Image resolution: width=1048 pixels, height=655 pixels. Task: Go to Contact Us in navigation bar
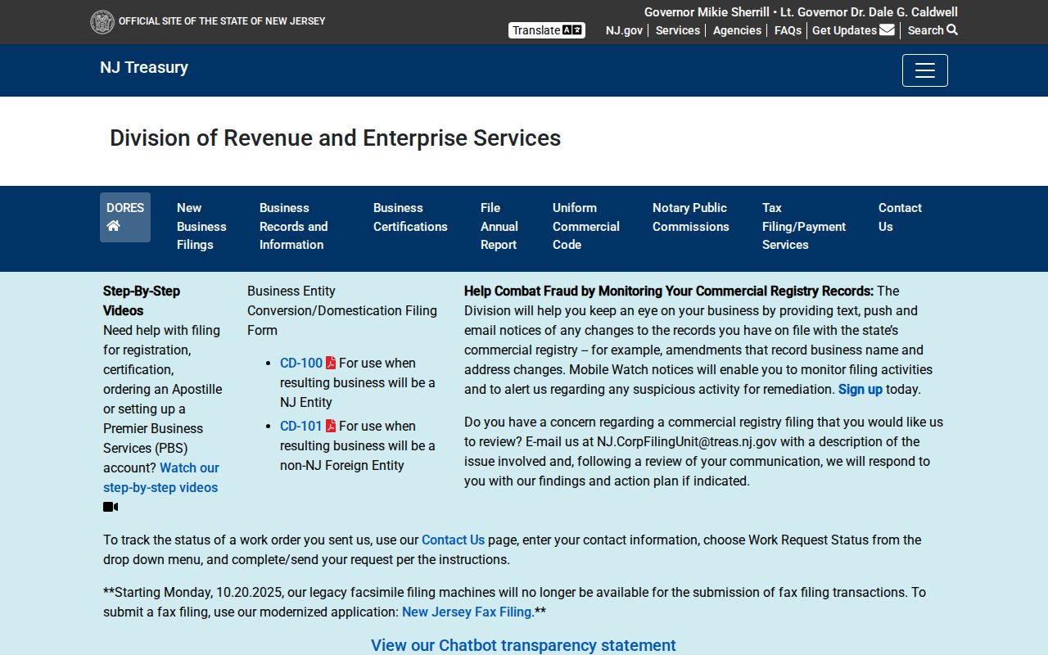pyautogui.click(x=900, y=217)
